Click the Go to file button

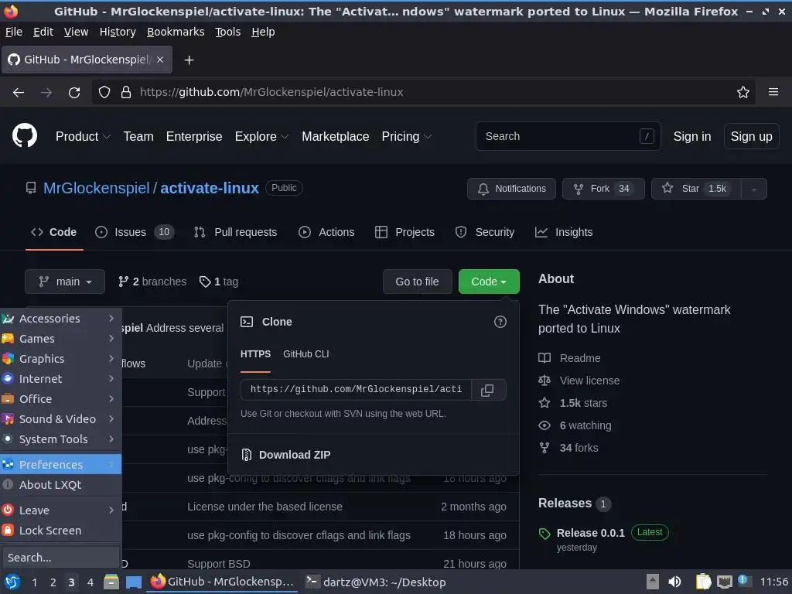point(417,282)
